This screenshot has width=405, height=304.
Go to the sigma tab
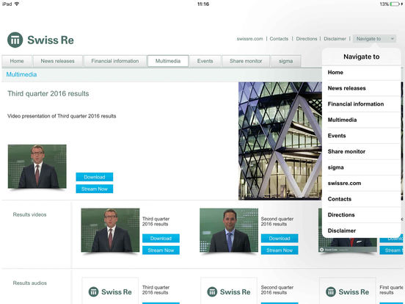click(x=285, y=61)
